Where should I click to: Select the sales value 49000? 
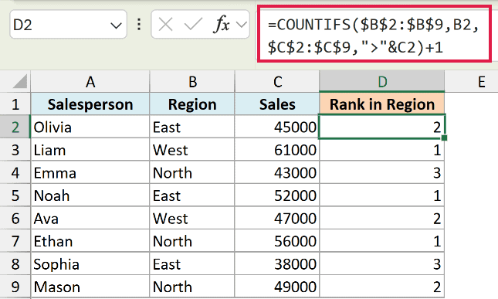[277, 287]
